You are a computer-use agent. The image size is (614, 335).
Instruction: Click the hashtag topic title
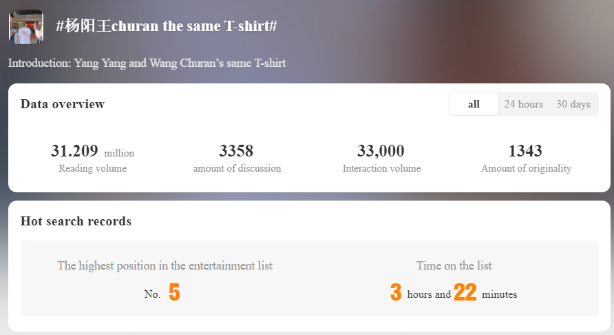167,26
